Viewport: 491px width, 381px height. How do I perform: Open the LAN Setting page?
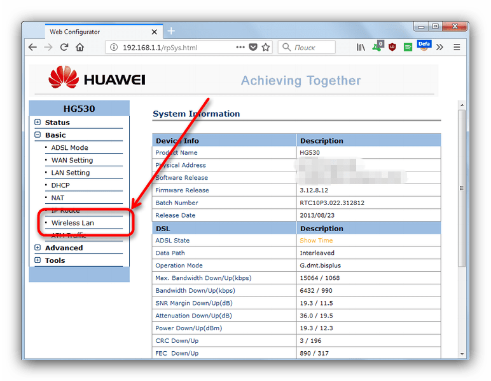pos(71,173)
